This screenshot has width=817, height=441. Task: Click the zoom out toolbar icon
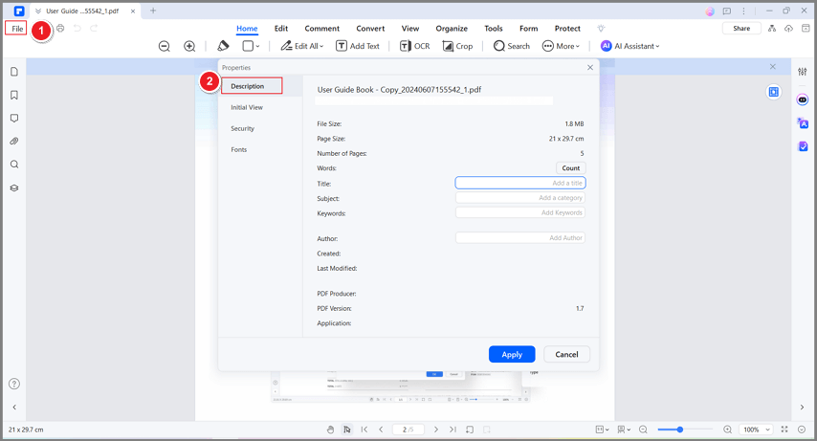tap(165, 46)
